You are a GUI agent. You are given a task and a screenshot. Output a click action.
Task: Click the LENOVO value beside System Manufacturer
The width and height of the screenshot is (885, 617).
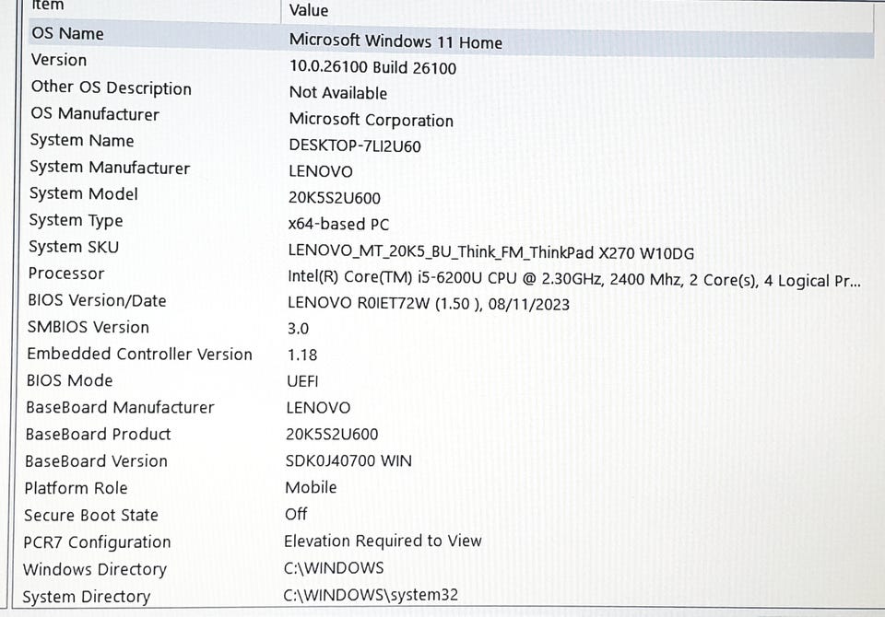321,171
